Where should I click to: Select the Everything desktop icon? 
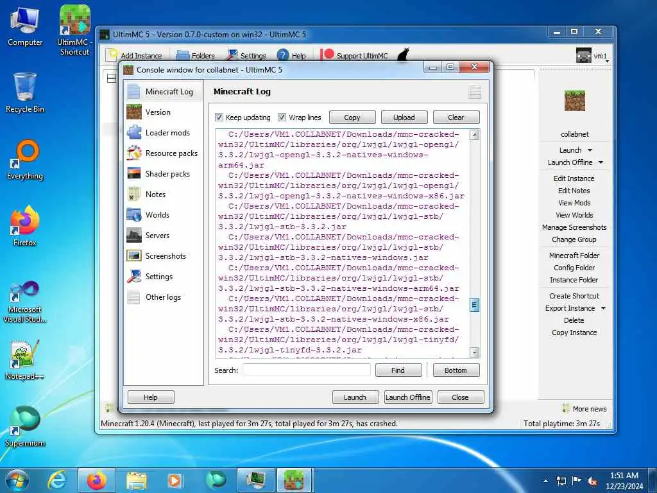tap(25, 160)
